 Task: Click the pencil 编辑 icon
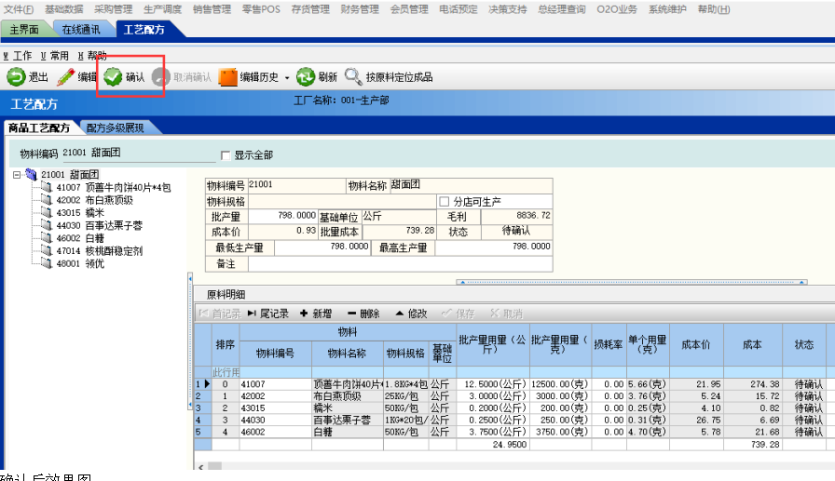[65, 77]
